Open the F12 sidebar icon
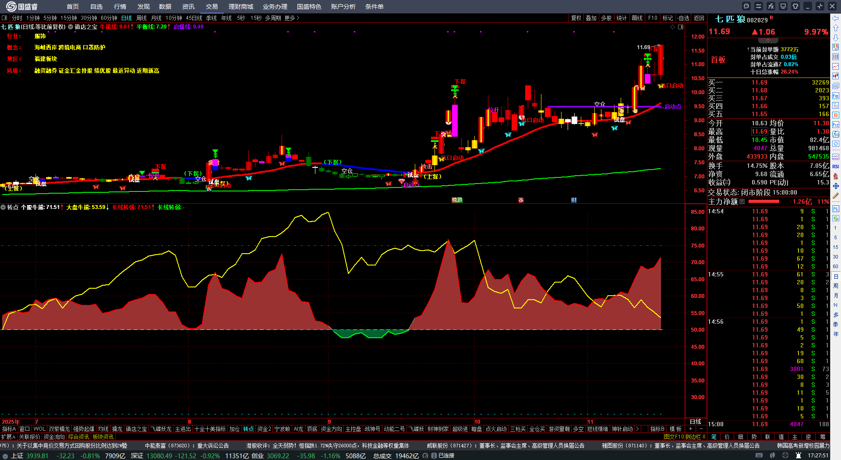841x460 pixels. [x=836, y=125]
